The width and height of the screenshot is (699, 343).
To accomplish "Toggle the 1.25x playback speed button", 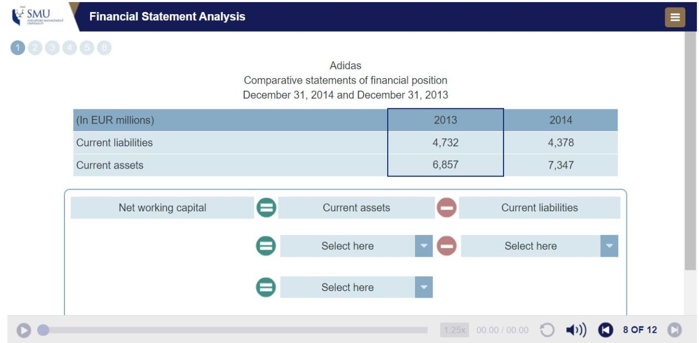I will [x=454, y=330].
